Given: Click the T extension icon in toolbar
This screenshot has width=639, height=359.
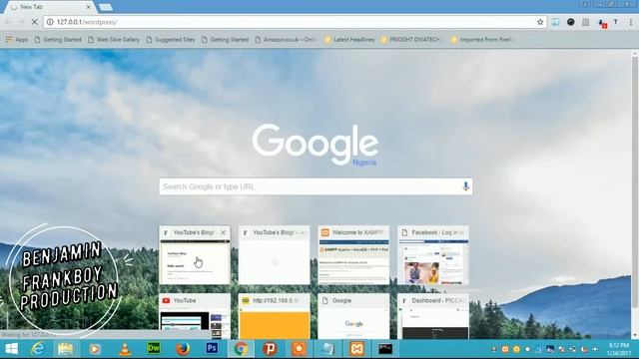Looking at the screenshot, I should (616, 22).
